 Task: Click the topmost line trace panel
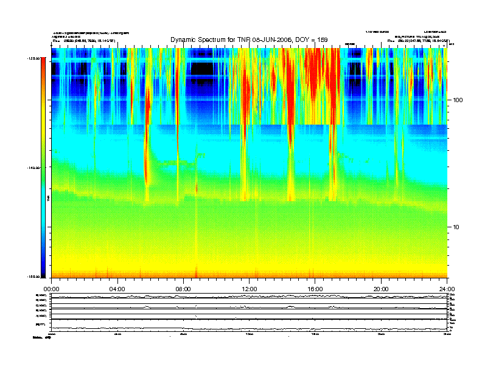point(250,296)
